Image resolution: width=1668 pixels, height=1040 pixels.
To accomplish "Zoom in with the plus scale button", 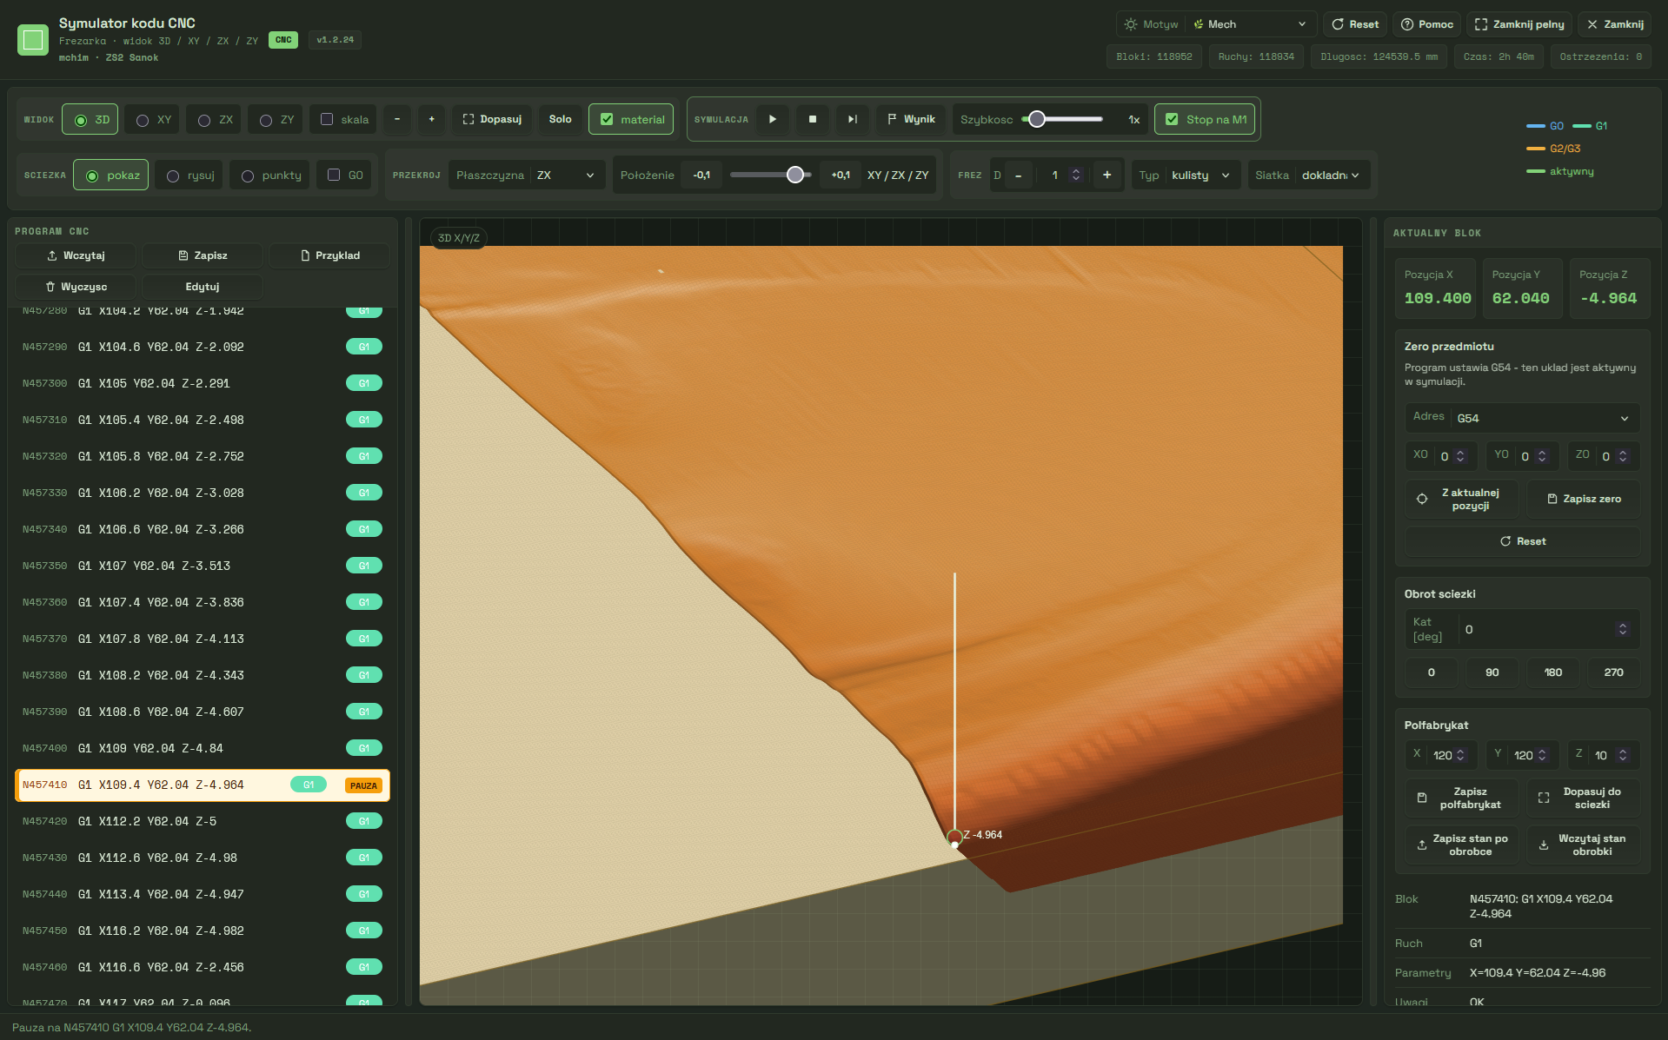I will 431,119.
